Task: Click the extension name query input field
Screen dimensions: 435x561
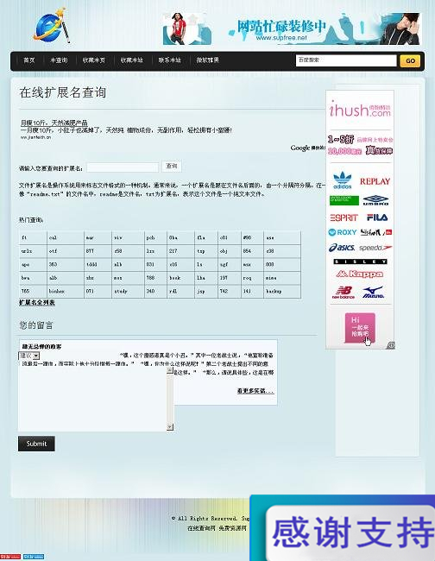Action: [x=123, y=167]
